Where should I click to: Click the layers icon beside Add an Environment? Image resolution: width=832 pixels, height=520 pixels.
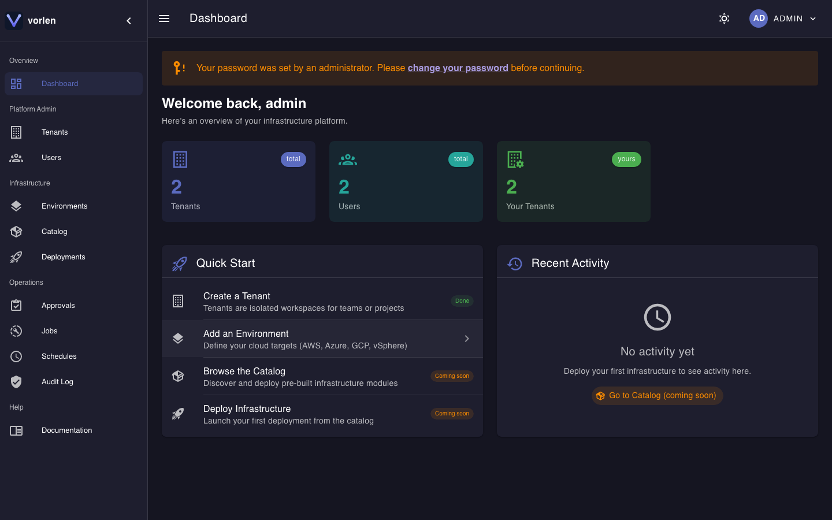[x=178, y=339]
